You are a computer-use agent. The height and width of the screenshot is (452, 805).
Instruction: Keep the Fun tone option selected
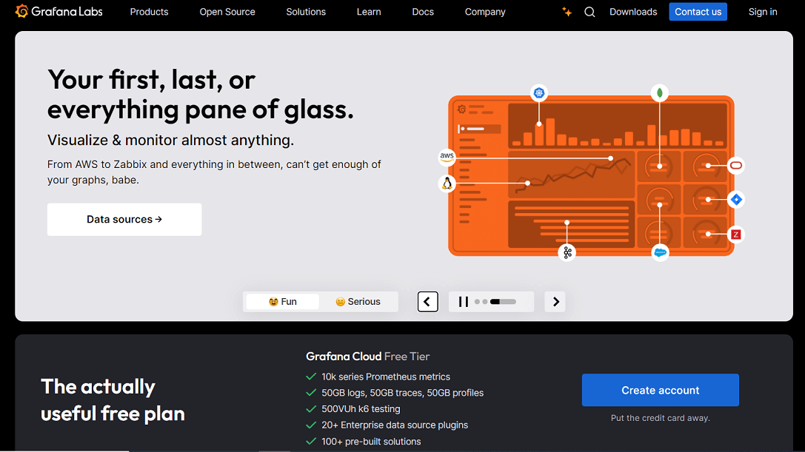click(282, 301)
